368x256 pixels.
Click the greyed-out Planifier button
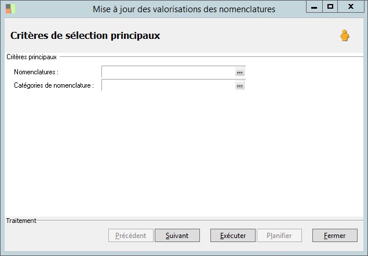(x=279, y=236)
